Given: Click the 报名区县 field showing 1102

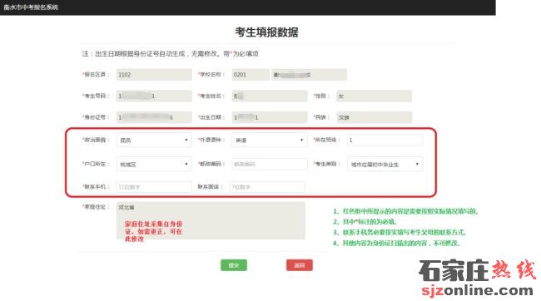Looking at the screenshot, I should (x=154, y=75).
